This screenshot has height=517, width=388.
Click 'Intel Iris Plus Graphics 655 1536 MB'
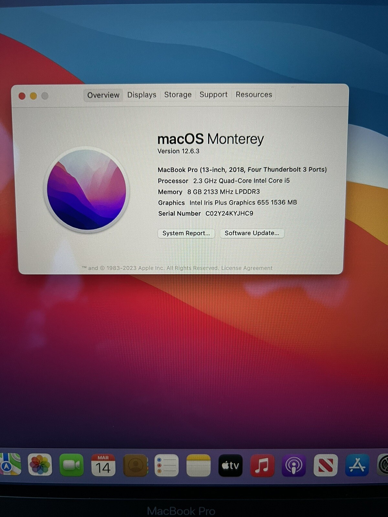243,203
